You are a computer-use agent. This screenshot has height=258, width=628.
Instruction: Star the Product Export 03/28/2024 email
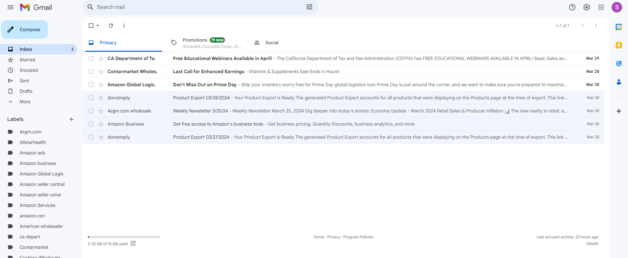pyautogui.click(x=101, y=98)
